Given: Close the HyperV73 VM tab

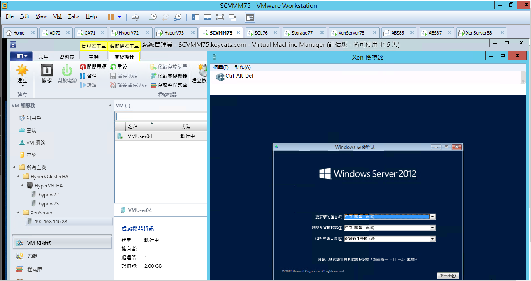Looking at the screenshot, I should pyautogui.click(x=192, y=33).
